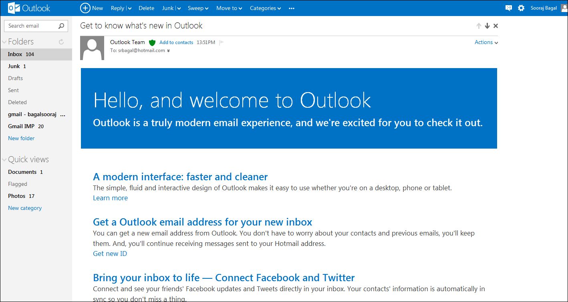
Task: Open the Inbox folder
Action: [36, 54]
